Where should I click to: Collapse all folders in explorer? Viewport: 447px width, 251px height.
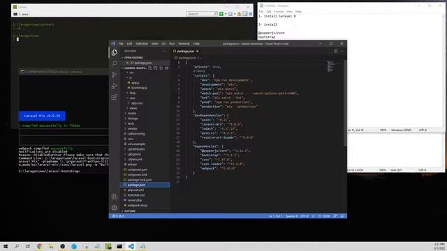click(x=167, y=68)
